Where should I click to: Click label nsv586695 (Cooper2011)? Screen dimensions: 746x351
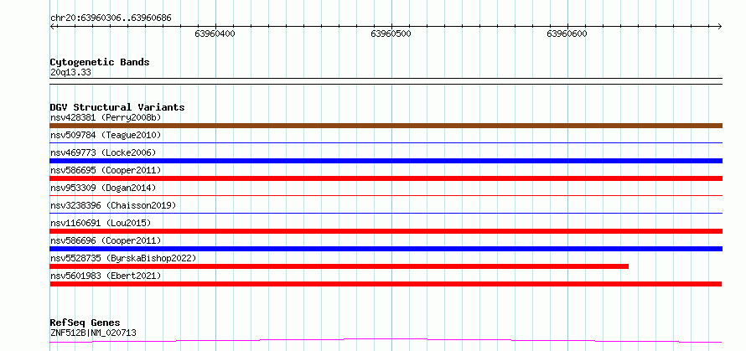(106, 170)
